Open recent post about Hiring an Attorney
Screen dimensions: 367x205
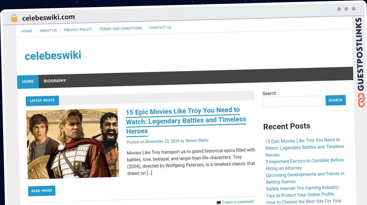305,164
